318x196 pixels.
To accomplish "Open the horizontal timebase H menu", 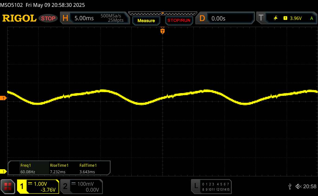I will (x=65, y=18).
